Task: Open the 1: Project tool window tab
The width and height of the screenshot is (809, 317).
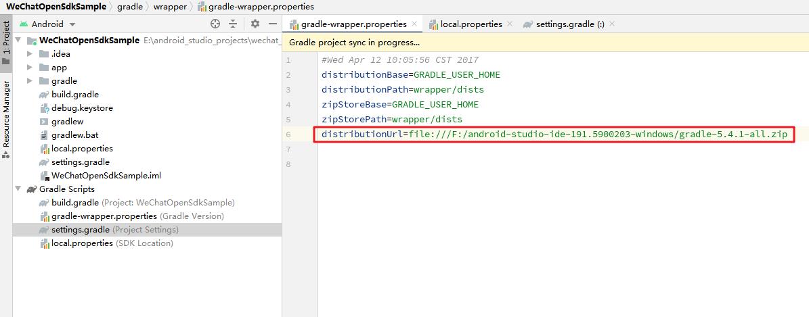Action: click(6, 43)
